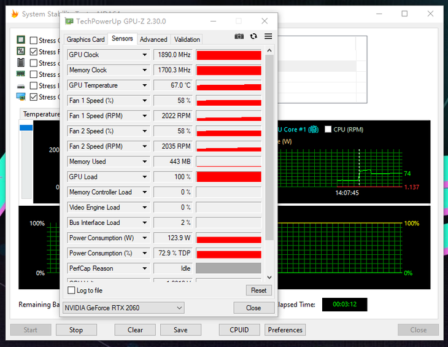Click the GPU-Z sensors vertical scrollbar

[x=269, y=154]
